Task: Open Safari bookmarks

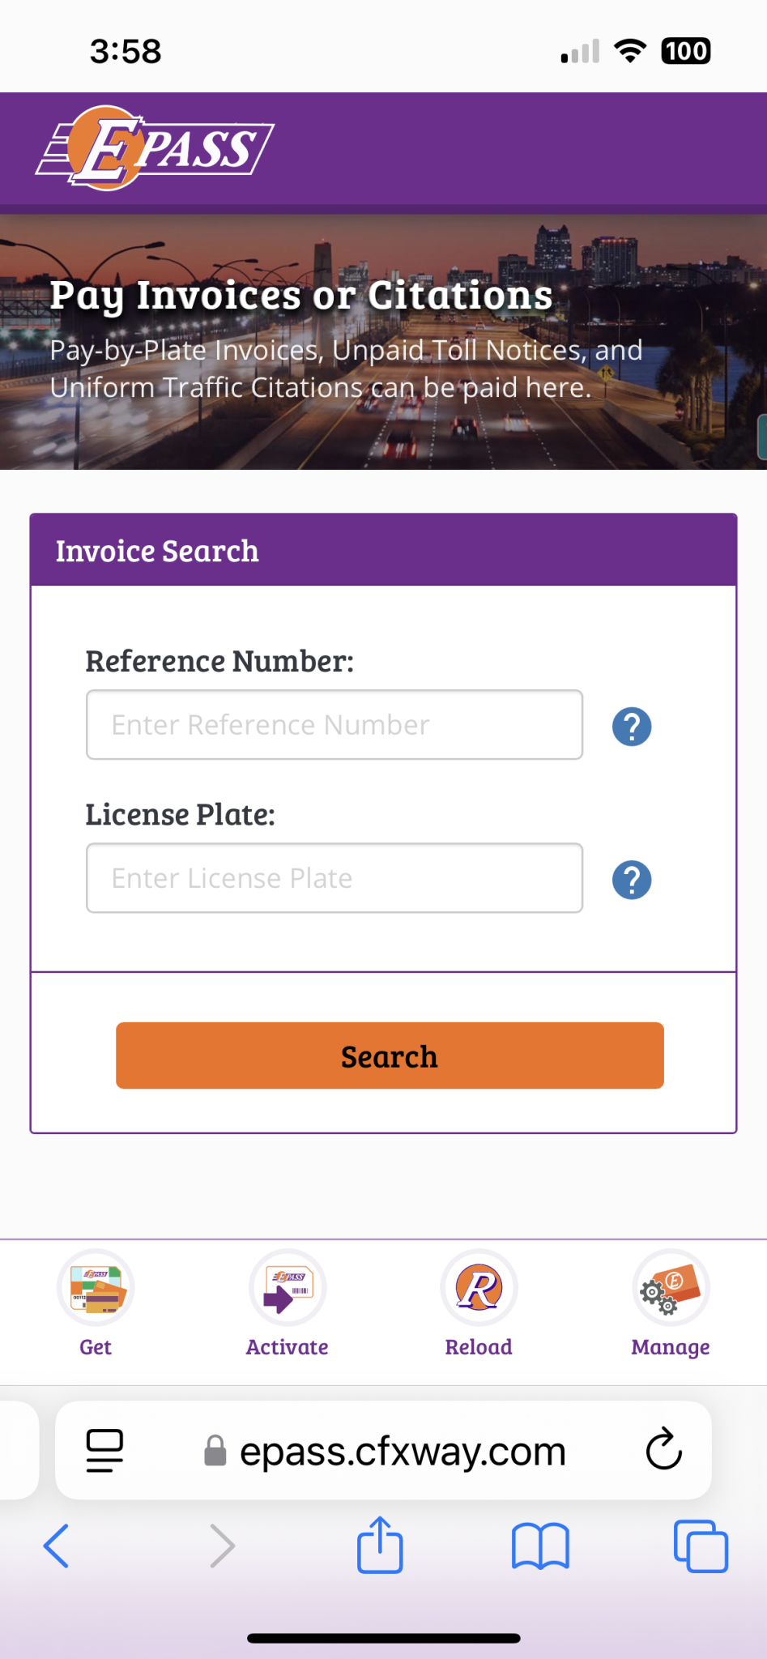Action: coord(540,1546)
